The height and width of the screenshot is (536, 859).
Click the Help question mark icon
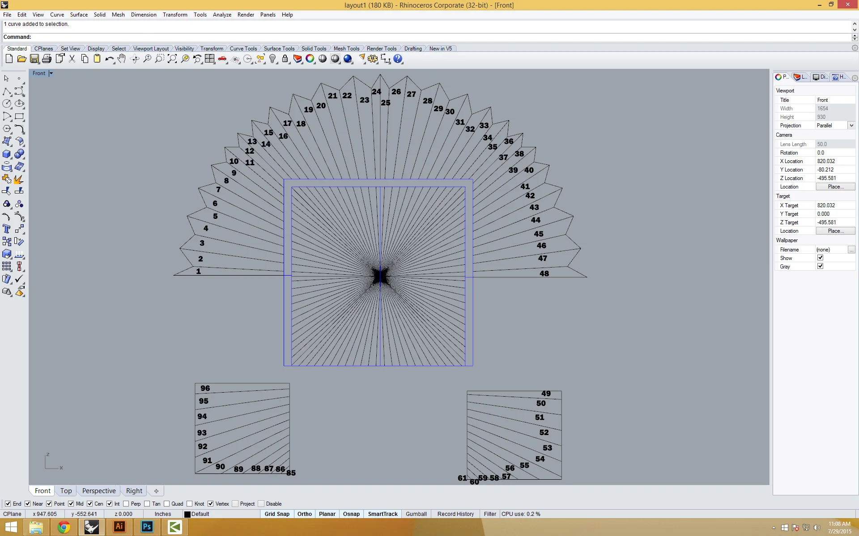click(398, 59)
